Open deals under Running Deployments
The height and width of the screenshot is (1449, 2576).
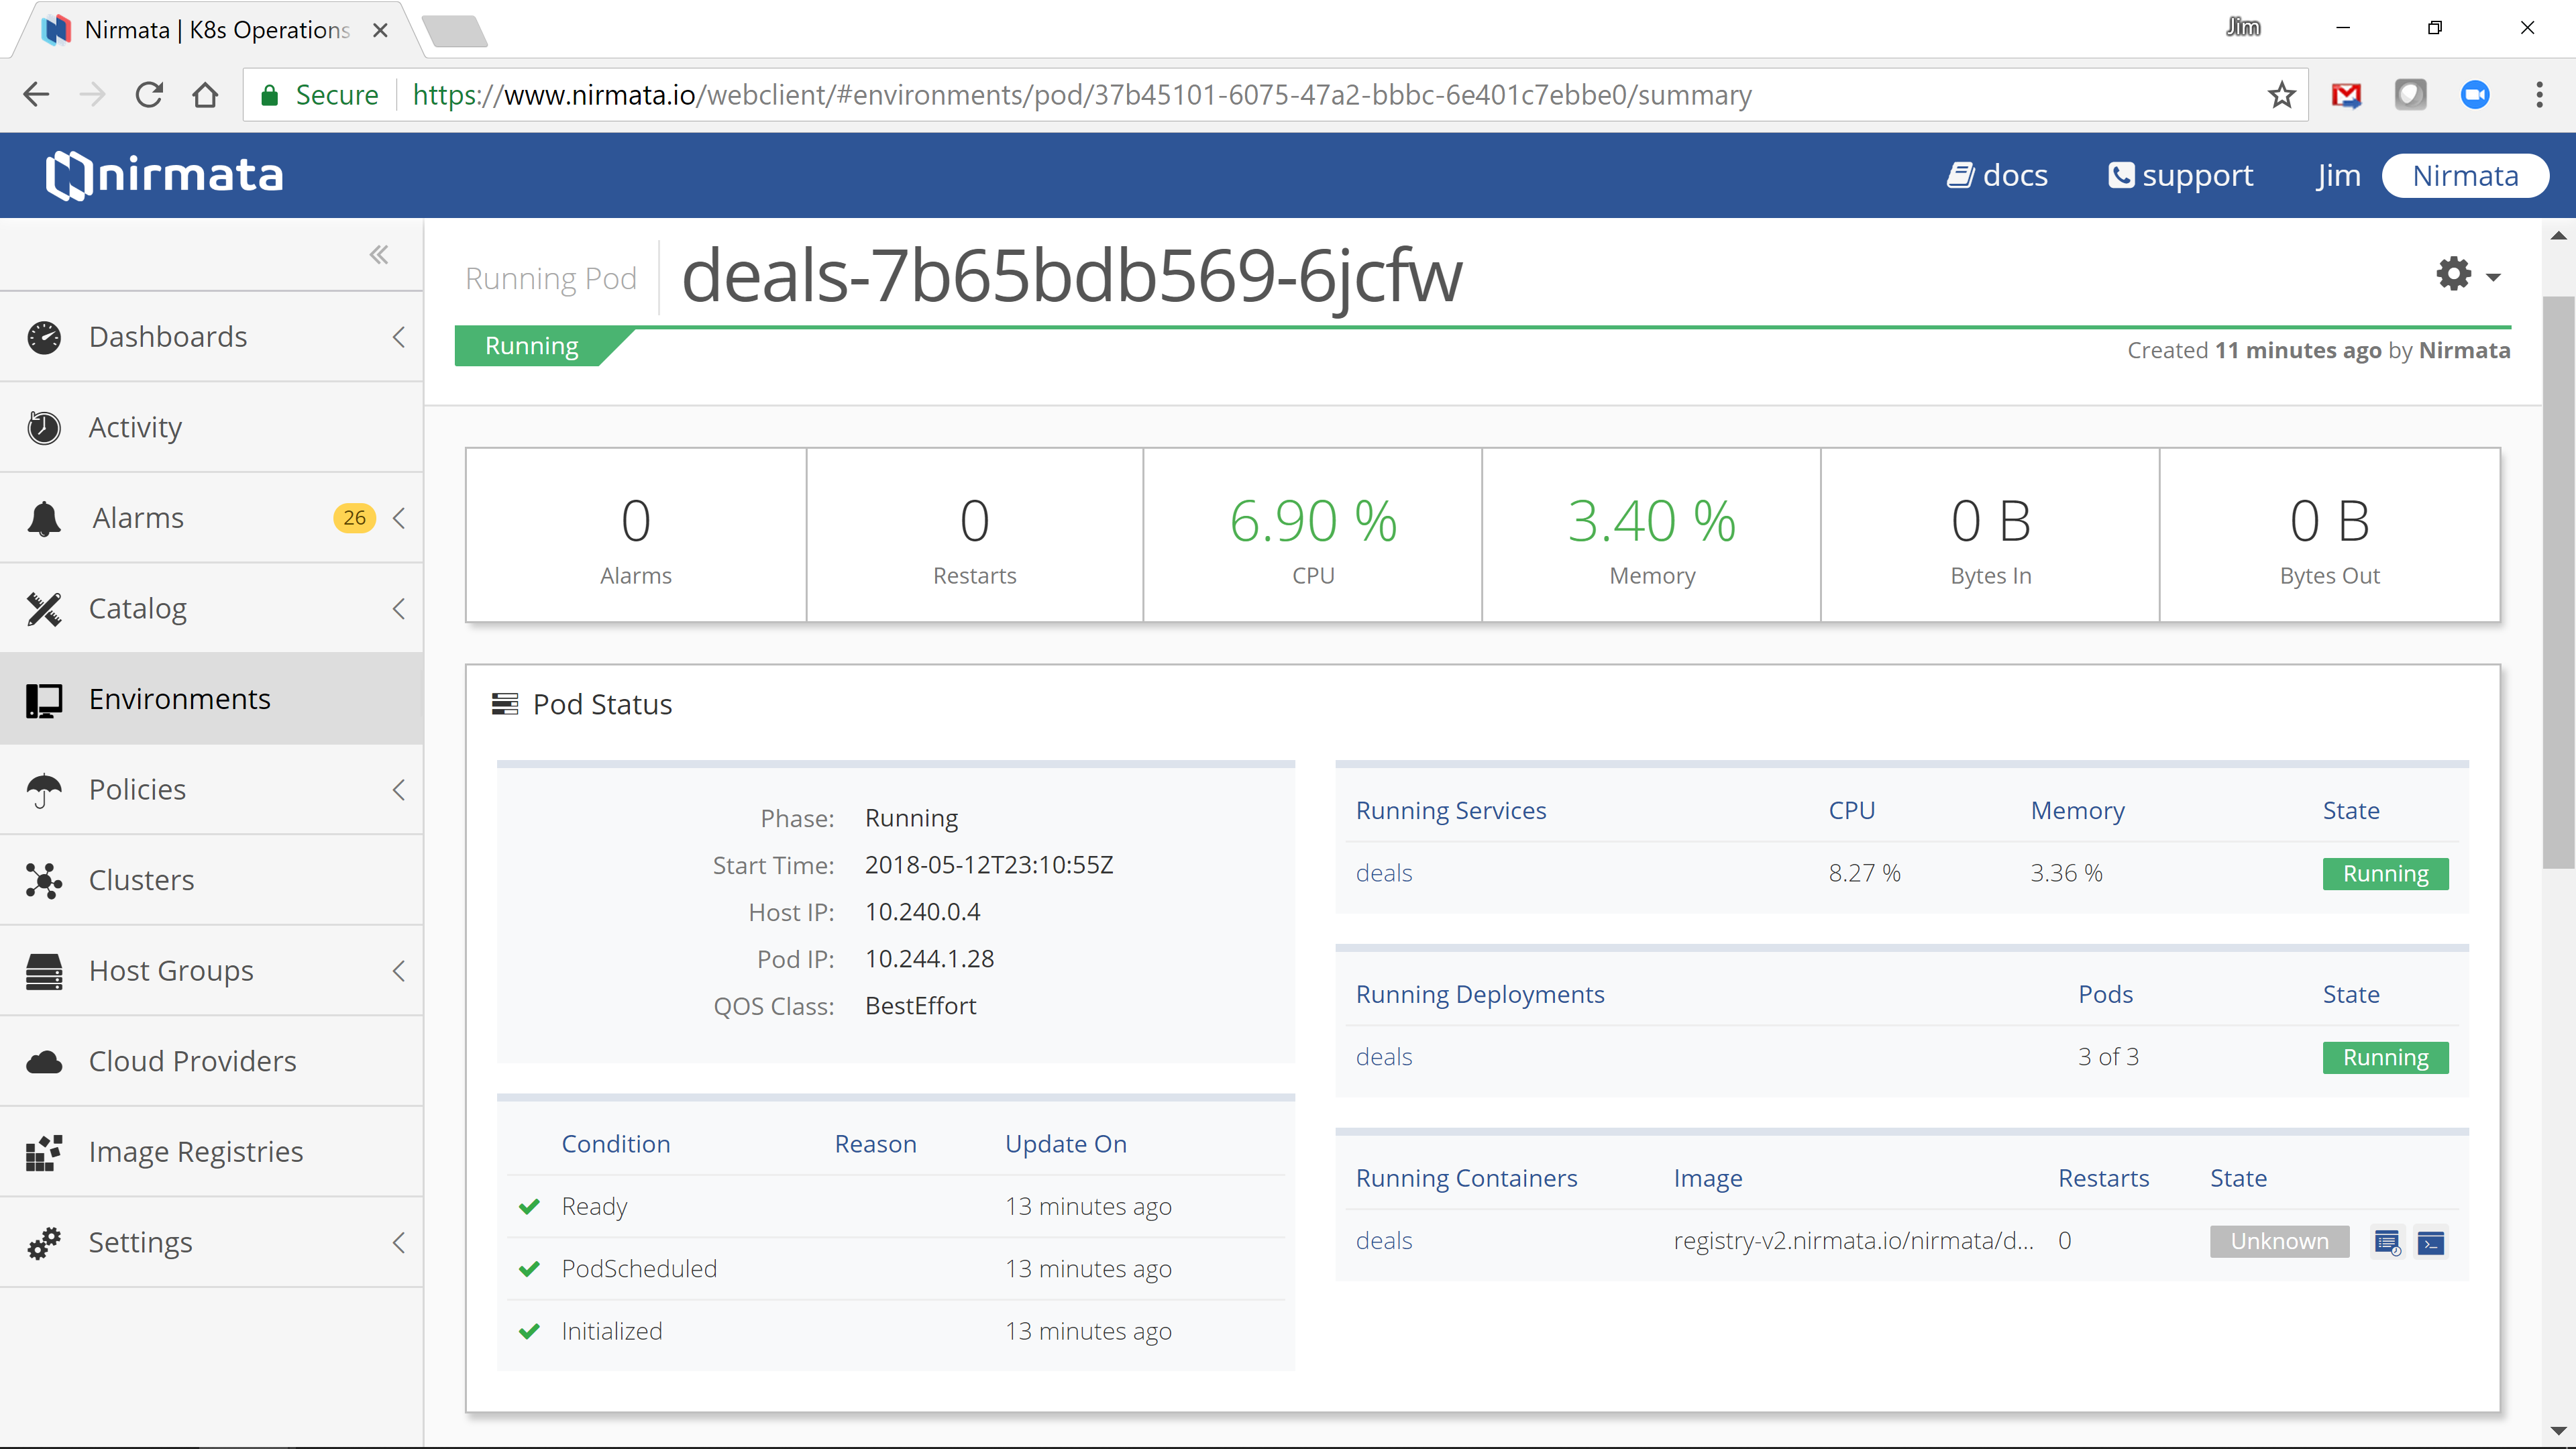1384,1057
